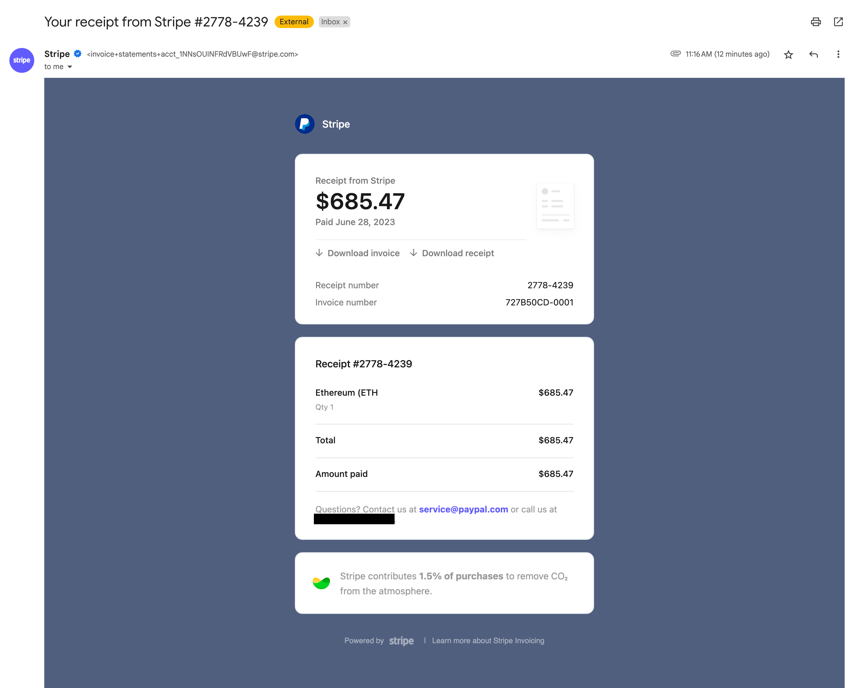Open Learn more about Stripe Invoicing

(488, 640)
